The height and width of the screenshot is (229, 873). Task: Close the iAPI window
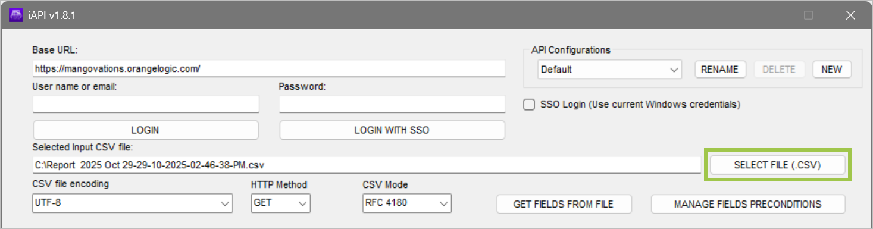850,16
